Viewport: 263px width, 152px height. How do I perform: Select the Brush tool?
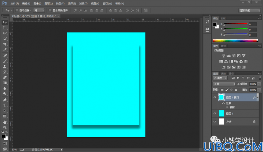(x=5, y=61)
